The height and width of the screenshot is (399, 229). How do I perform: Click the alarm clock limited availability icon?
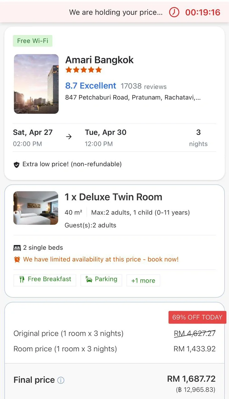pos(17,259)
